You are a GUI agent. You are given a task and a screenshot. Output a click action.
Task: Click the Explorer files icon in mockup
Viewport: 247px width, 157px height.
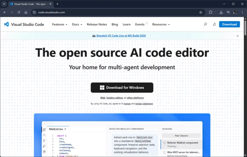tap(44, 130)
